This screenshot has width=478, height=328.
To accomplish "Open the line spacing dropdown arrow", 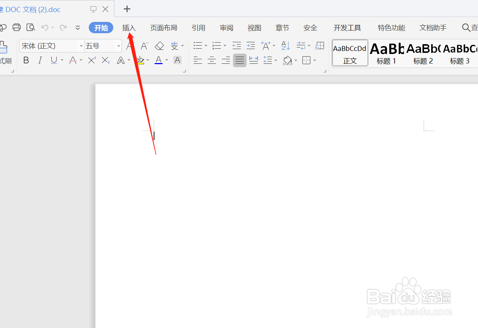I will 276,60.
